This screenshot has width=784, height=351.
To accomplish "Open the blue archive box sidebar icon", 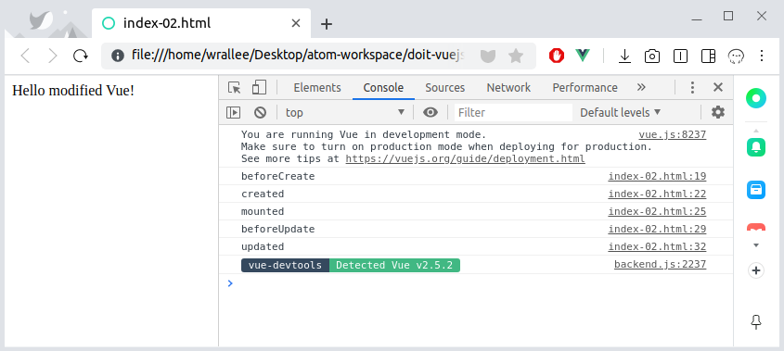I will [756, 190].
